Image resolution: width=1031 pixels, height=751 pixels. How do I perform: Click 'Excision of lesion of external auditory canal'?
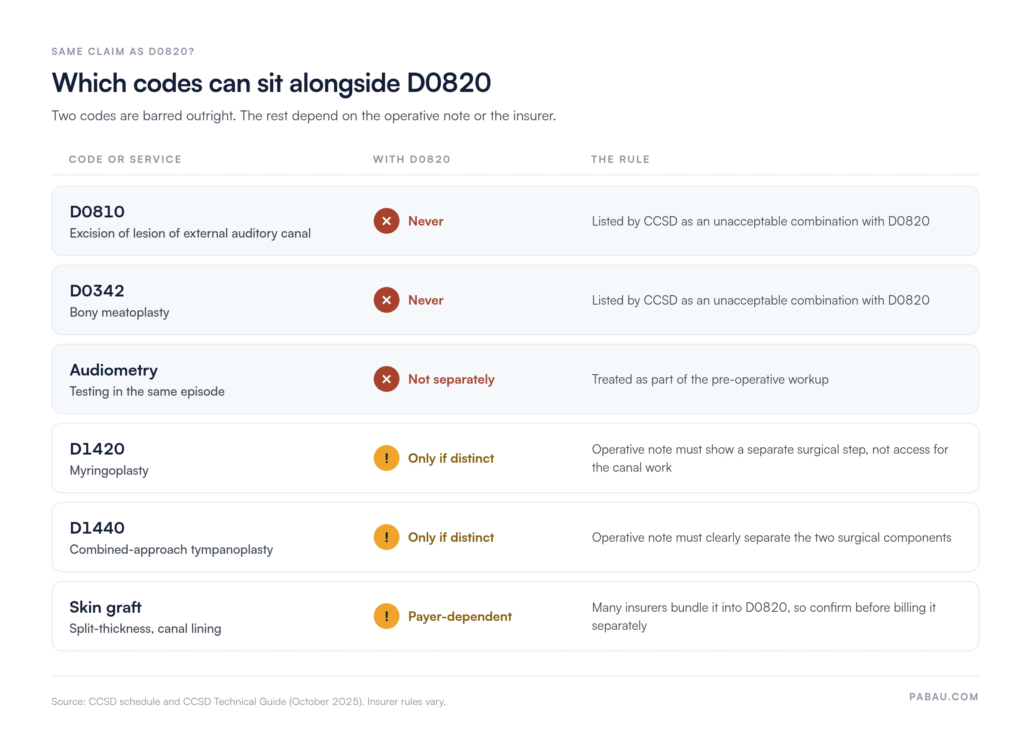click(190, 234)
